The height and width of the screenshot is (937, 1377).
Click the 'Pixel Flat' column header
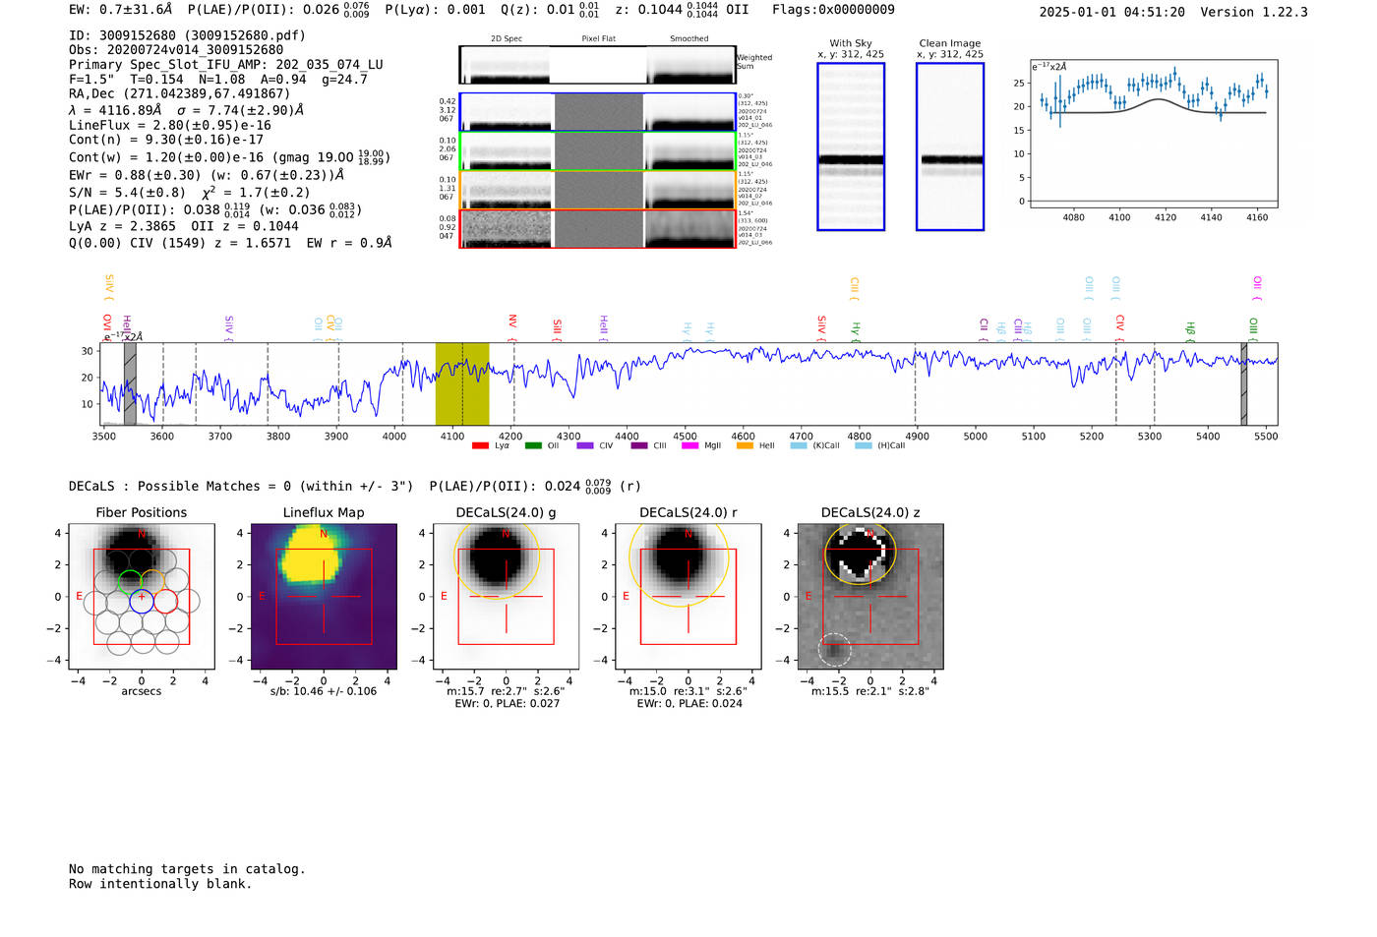[x=598, y=39]
